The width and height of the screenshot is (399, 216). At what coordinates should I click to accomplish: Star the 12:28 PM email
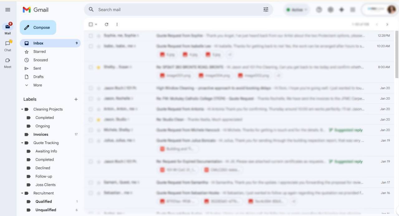pyautogui.click(x=99, y=36)
